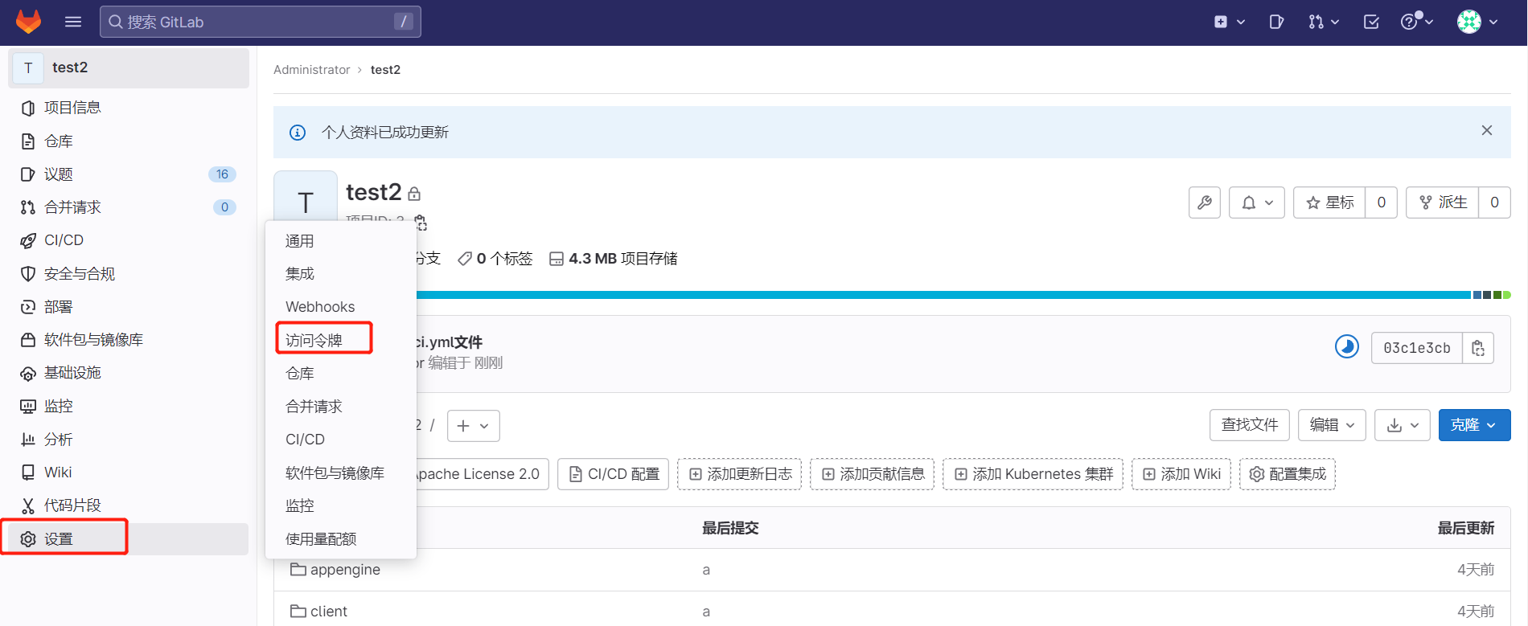The height and width of the screenshot is (626, 1528).
Task: Click the wrench icon button near star
Action: point(1205,203)
